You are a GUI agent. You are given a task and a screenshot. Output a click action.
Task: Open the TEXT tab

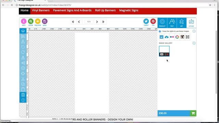click(172, 23)
